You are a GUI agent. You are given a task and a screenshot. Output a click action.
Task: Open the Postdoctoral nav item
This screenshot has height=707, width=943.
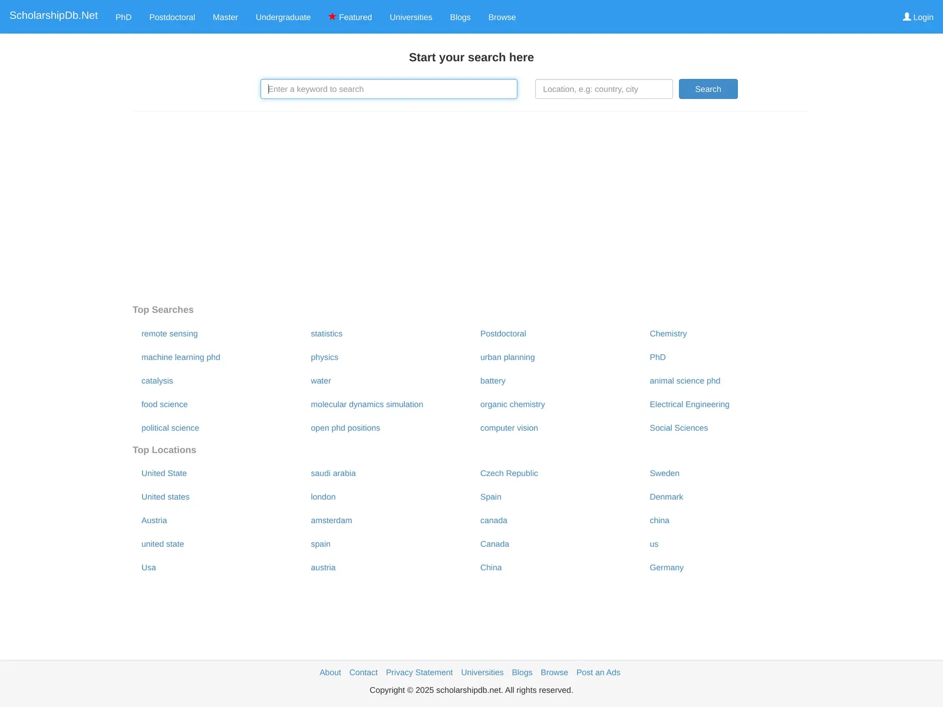pyautogui.click(x=172, y=17)
